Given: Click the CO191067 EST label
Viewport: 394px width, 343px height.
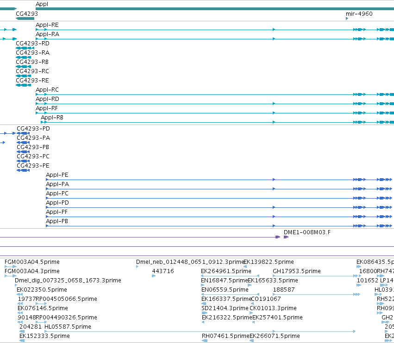Looking at the screenshot, I should click(266, 299).
